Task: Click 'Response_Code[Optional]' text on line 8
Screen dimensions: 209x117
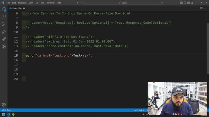Action: point(148,23)
